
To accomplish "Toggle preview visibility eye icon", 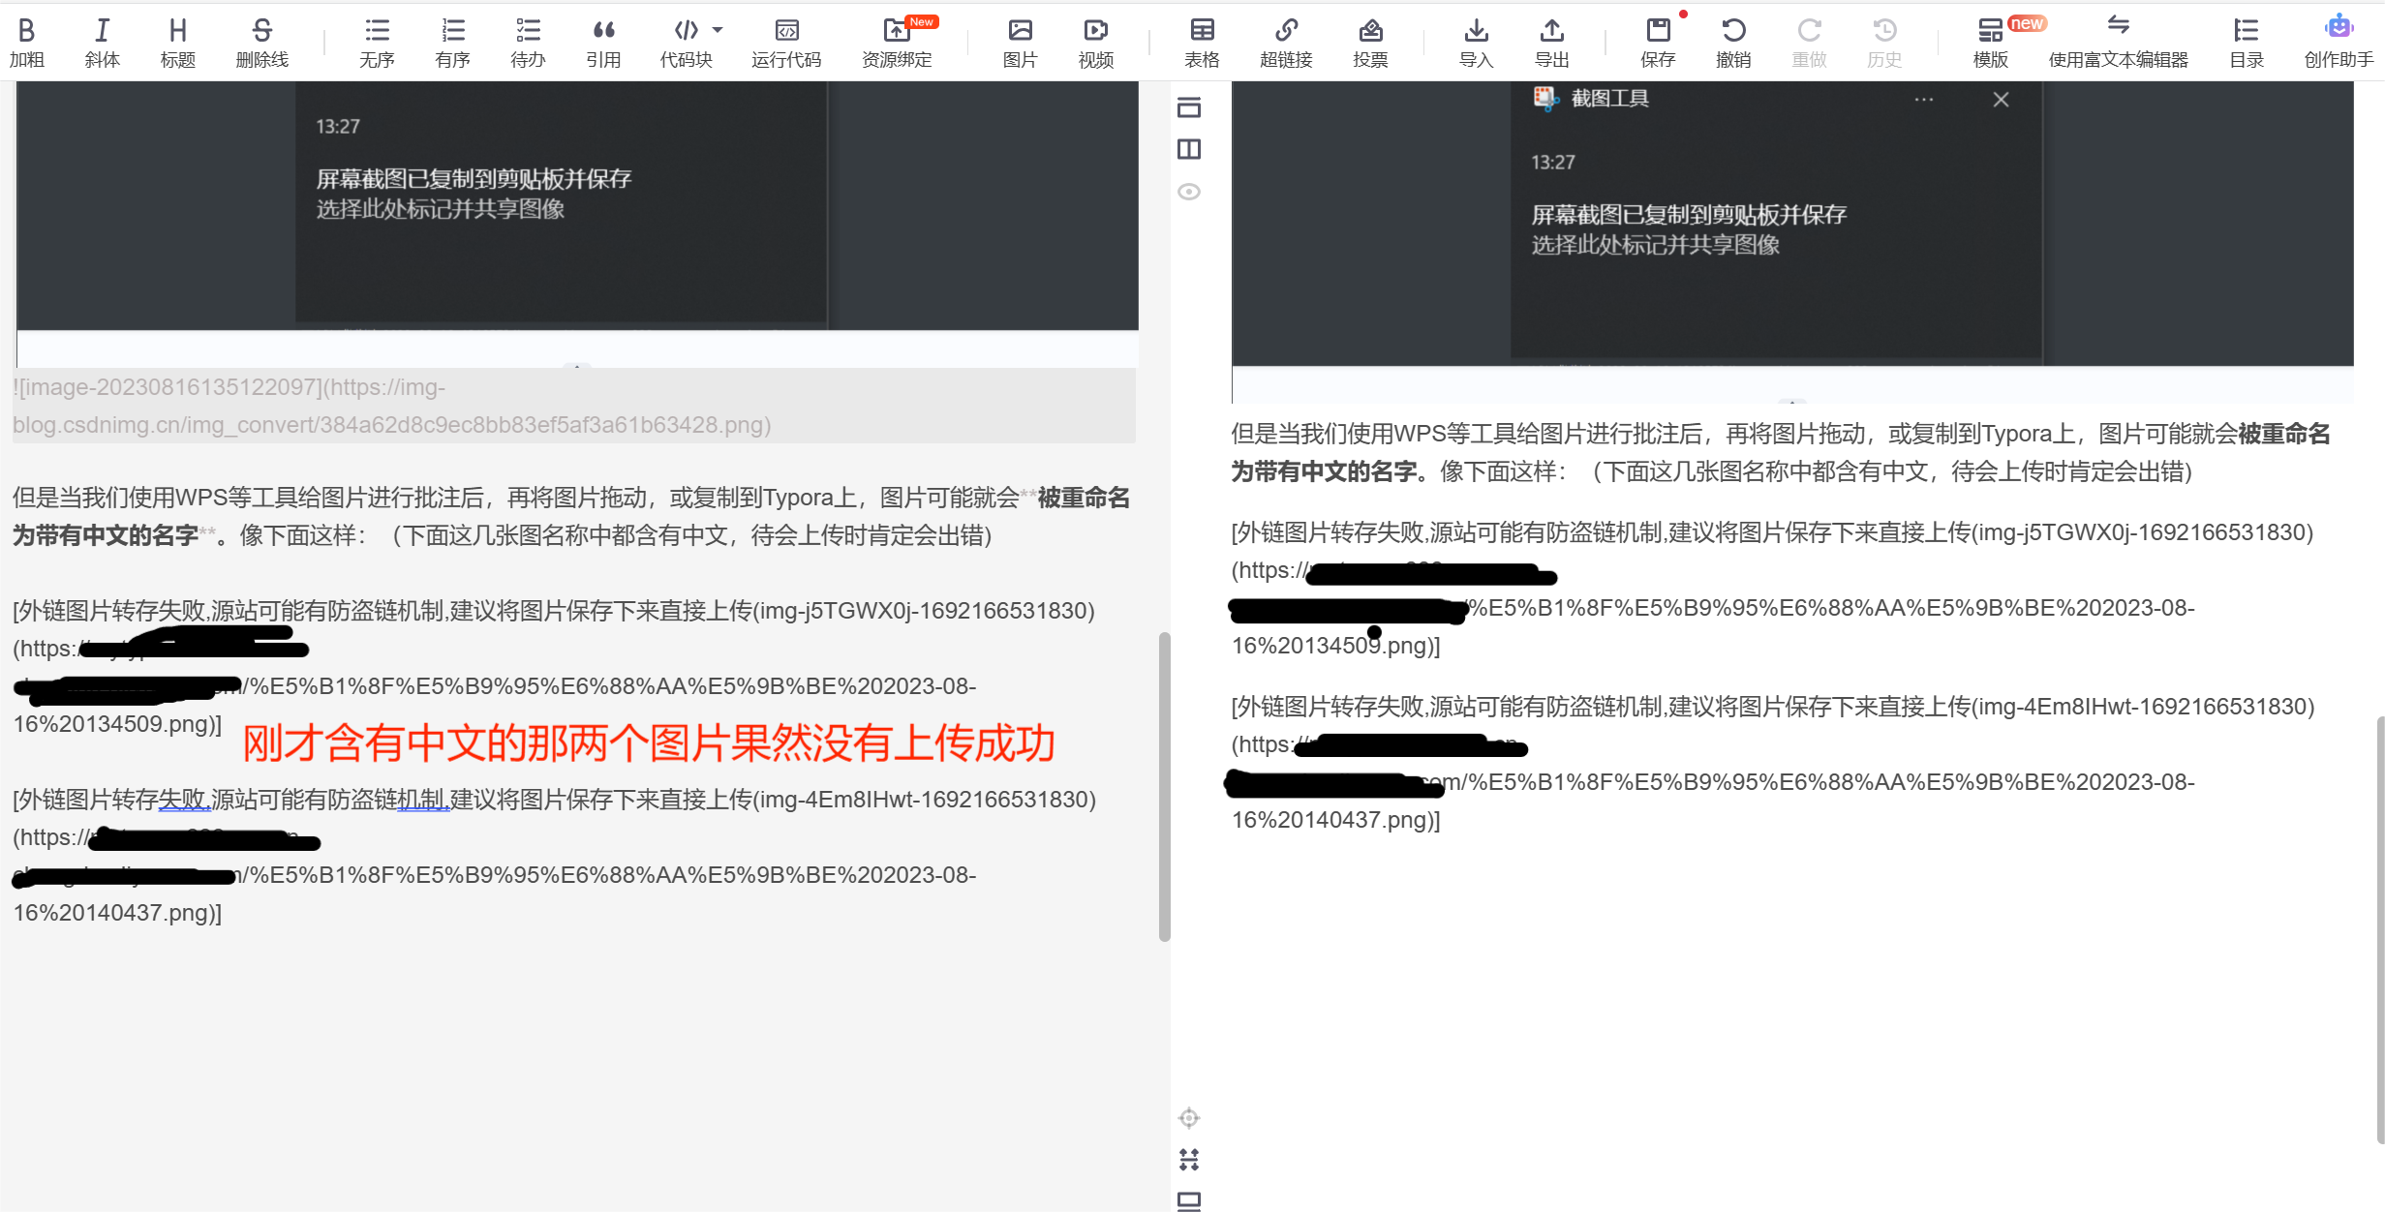I will [1189, 192].
